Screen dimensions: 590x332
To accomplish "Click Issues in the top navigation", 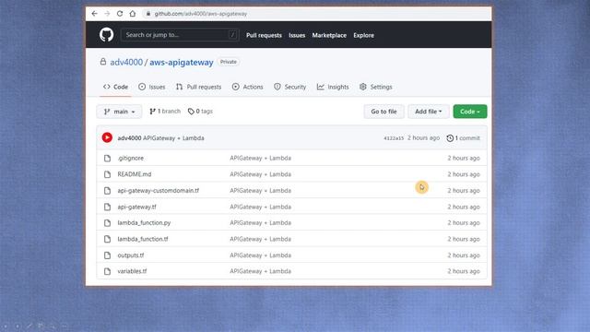I will [x=297, y=35].
